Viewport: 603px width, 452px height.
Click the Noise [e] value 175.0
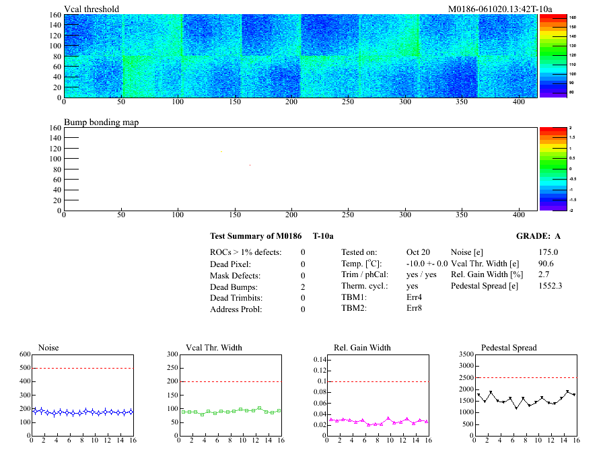548,252
